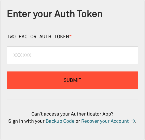Click the word FACTOR in the field label
This screenshot has height=140, width=145.
click(27, 37)
